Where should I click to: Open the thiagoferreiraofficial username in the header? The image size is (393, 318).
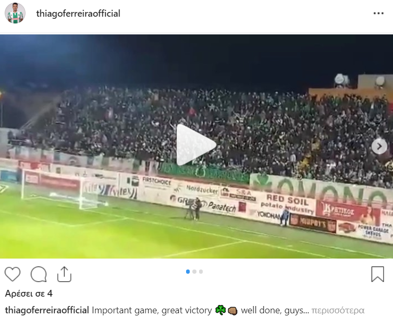point(78,14)
